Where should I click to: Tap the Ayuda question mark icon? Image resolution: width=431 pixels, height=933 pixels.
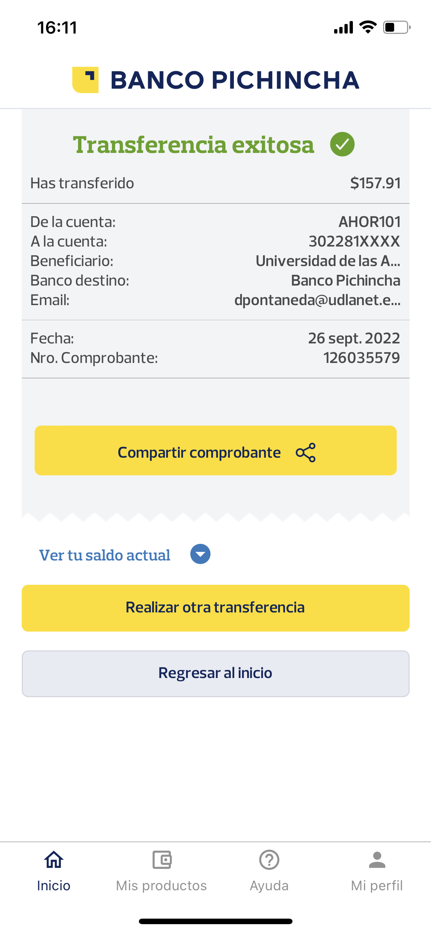point(269,860)
